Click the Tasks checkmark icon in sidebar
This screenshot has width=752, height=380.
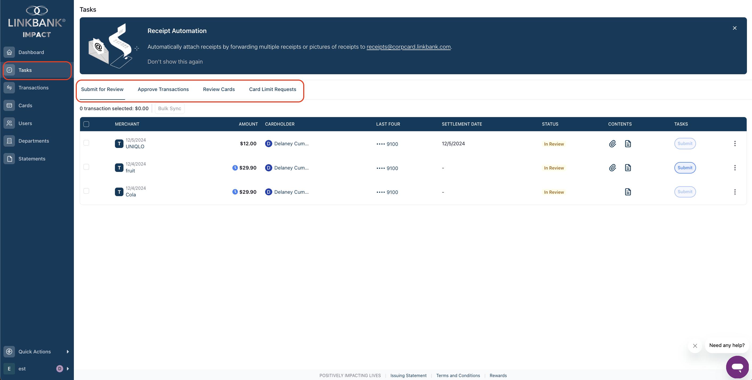click(x=9, y=70)
